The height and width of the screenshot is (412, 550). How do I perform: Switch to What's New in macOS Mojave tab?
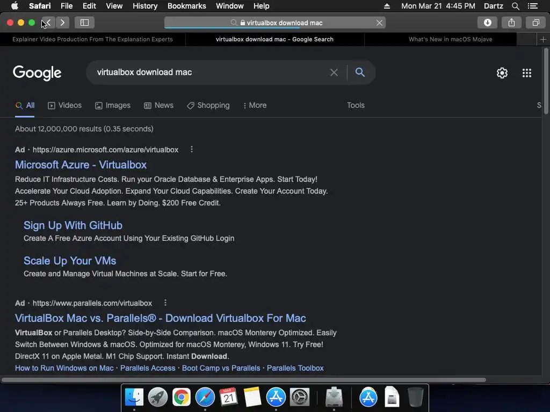pyautogui.click(x=451, y=39)
